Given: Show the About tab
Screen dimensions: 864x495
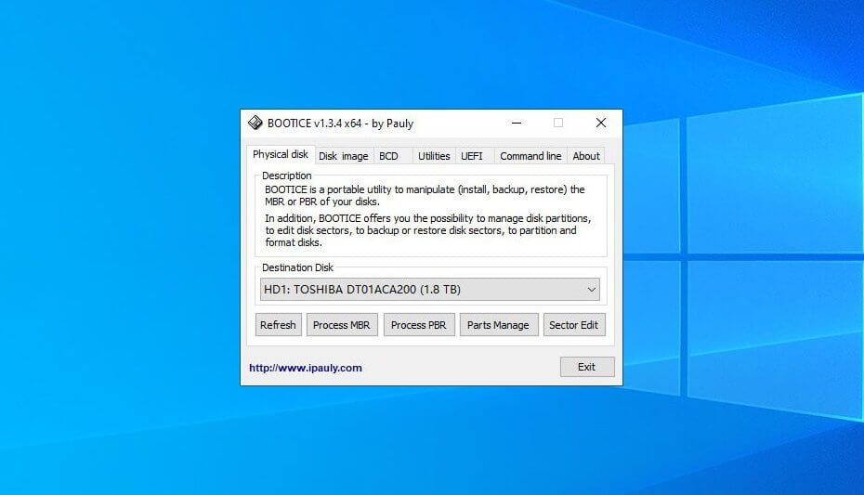Looking at the screenshot, I should click(585, 156).
